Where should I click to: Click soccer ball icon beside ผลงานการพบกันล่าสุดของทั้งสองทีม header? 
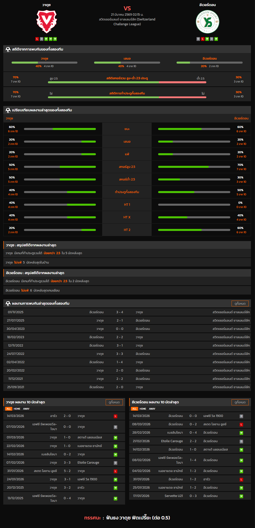(8, 304)
